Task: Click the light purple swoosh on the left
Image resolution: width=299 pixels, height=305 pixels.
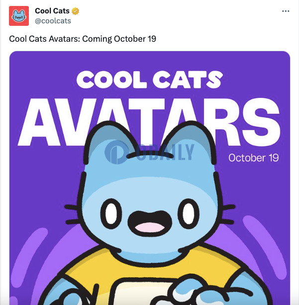Action: pos(27,258)
